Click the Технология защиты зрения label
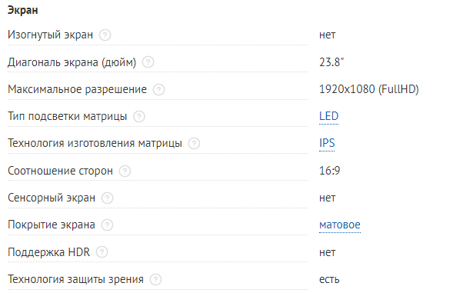This screenshot has width=453, height=293. [x=75, y=279]
